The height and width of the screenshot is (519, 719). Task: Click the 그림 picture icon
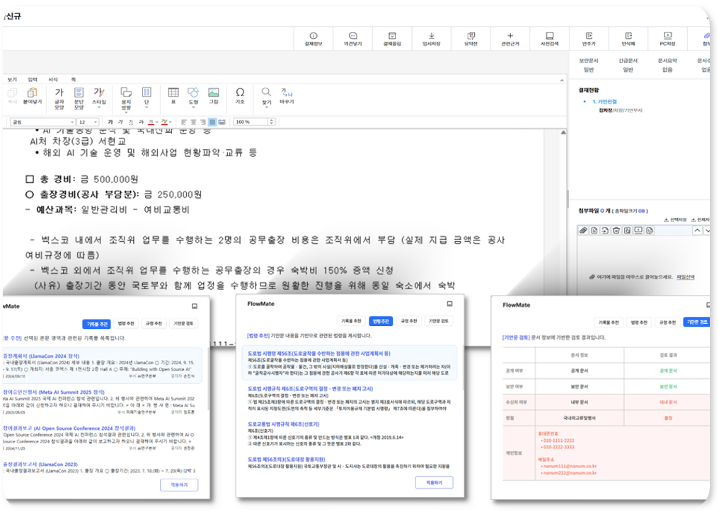(x=213, y=95)
